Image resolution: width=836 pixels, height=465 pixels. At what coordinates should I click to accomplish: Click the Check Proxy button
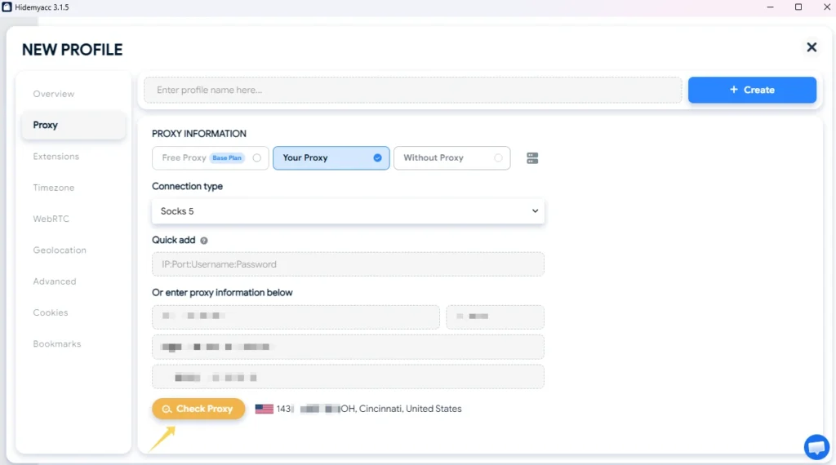click(x=198, y=409)
